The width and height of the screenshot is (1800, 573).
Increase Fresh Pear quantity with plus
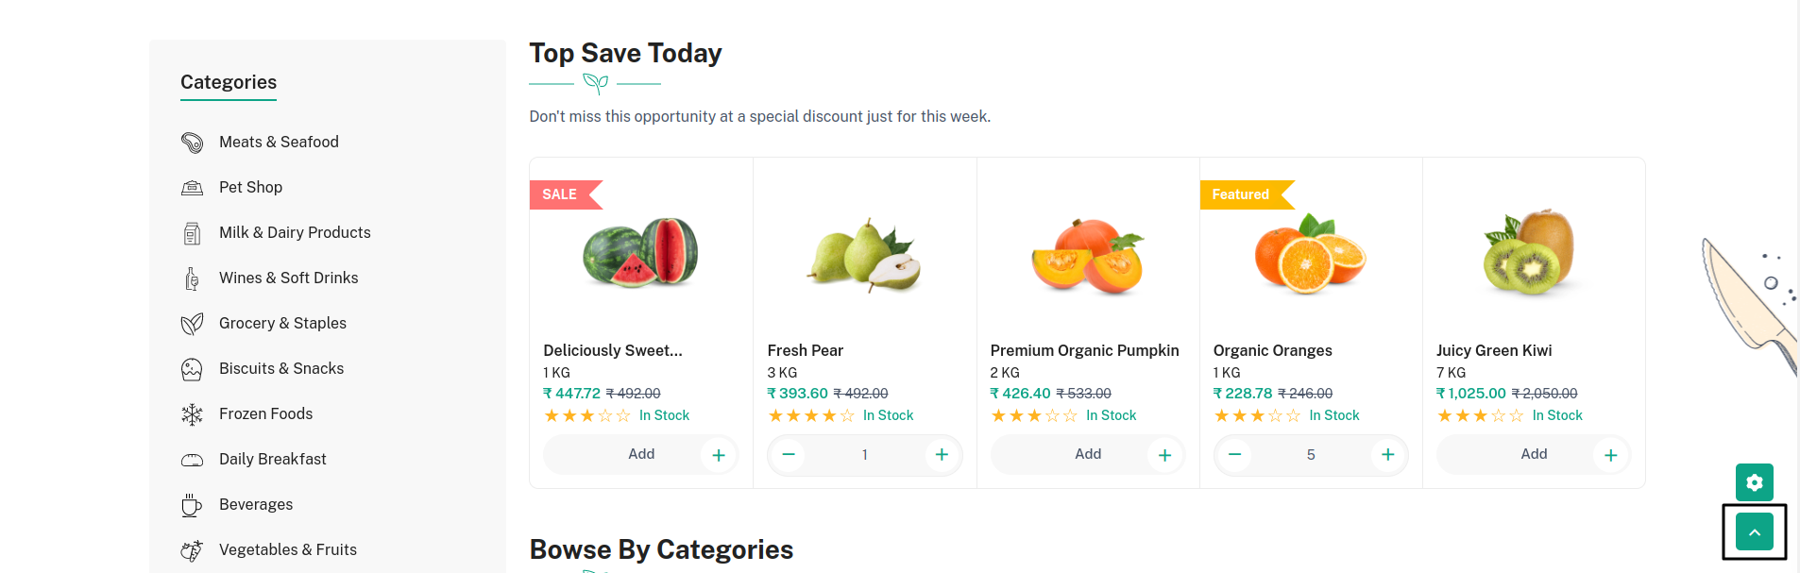[942, 455]
